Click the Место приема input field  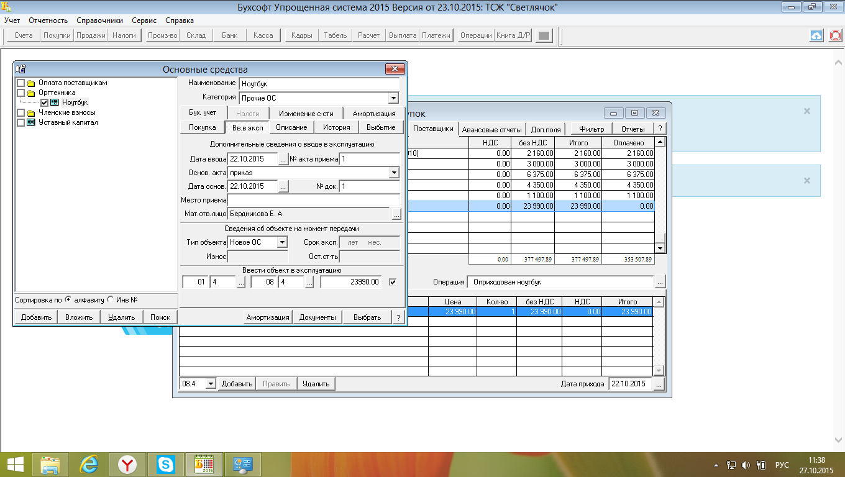pos(313,200)
